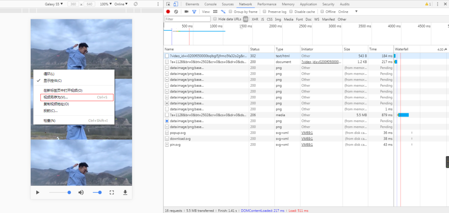Open device toolbar more options menu
449x213 pixels.
(x=158, y=4)
